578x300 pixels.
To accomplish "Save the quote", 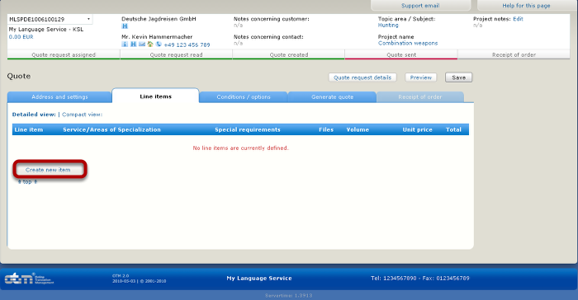I will point(458,77).
